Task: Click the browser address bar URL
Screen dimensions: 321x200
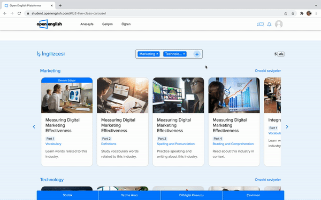Action: (x=68, y=13)
